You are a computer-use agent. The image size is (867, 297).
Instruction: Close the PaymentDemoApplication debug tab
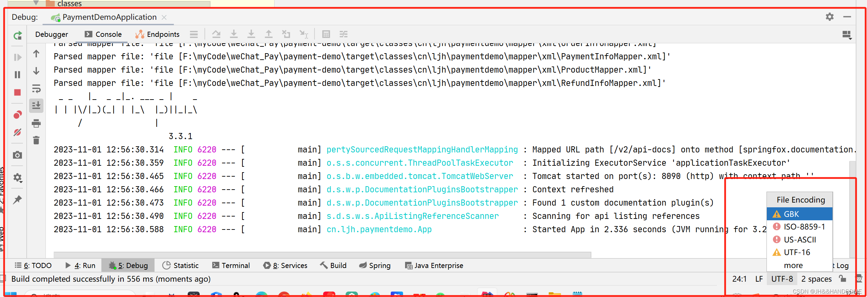click(x=164, y=17)
